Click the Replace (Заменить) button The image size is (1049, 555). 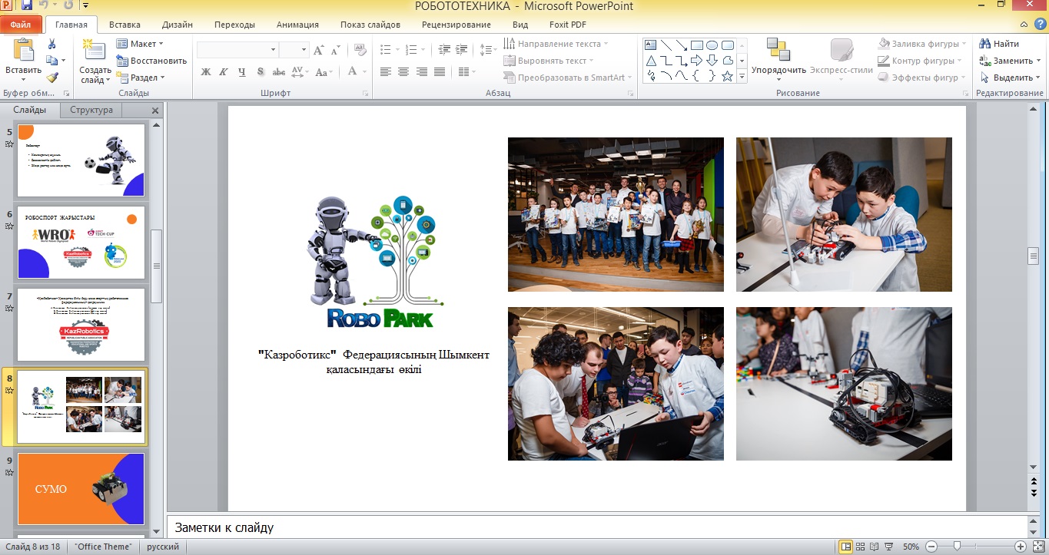point(1011,61)
